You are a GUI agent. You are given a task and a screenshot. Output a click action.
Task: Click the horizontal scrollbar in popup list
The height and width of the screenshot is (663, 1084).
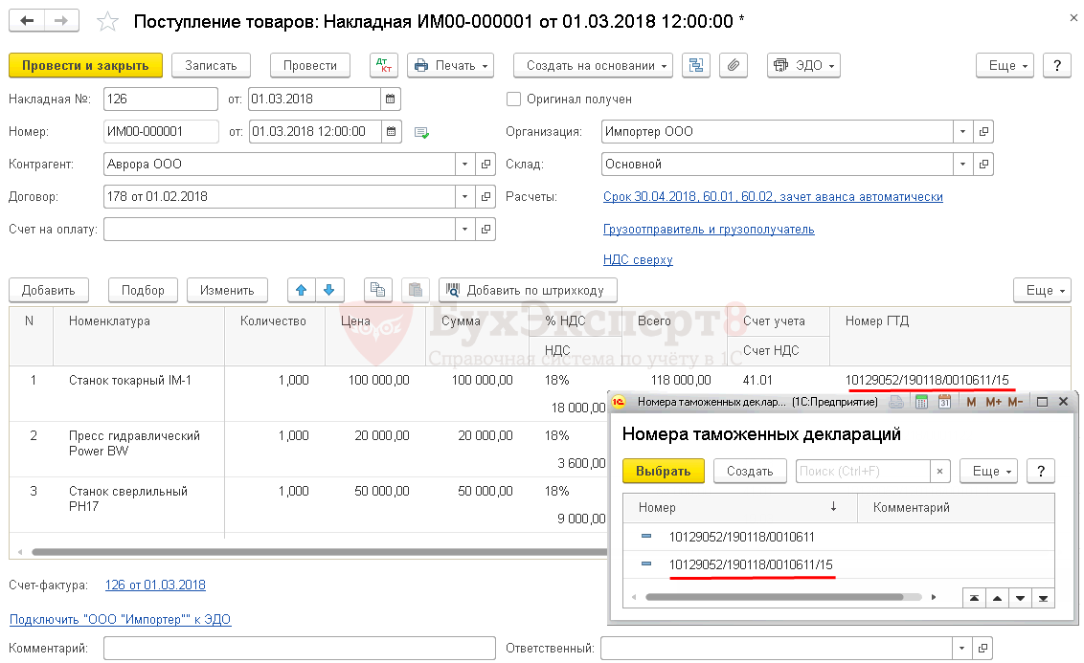coord(774,597)
